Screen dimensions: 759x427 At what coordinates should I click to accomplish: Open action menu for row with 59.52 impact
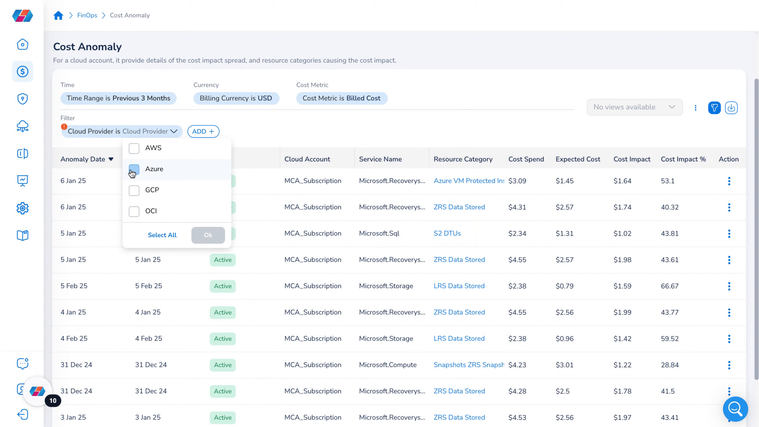click(x=729, y=339)
